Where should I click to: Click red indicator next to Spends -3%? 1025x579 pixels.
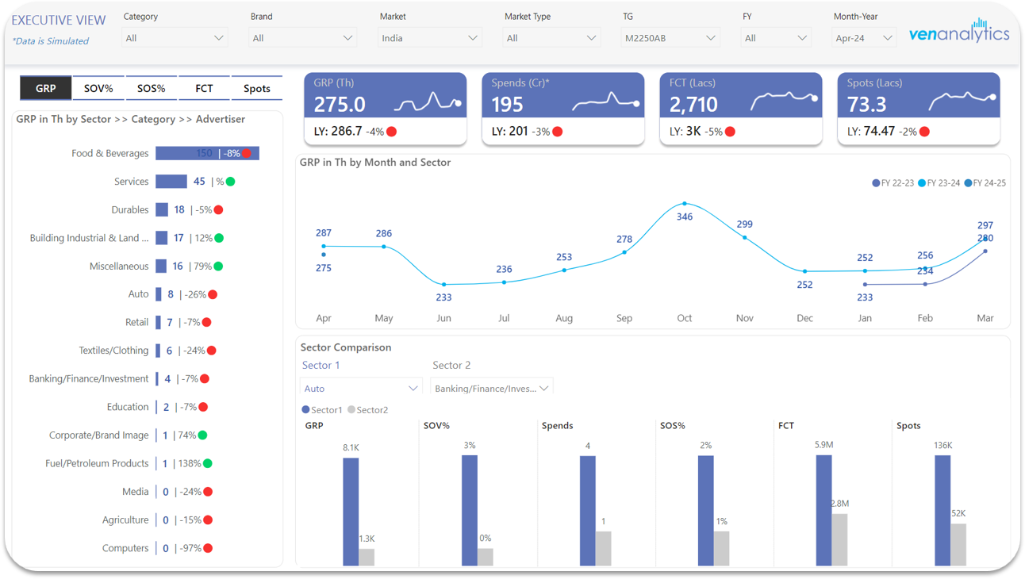[558, 132]
